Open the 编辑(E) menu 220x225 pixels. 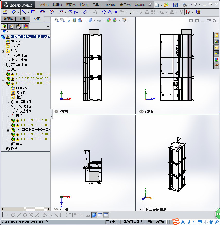(57, 5)
